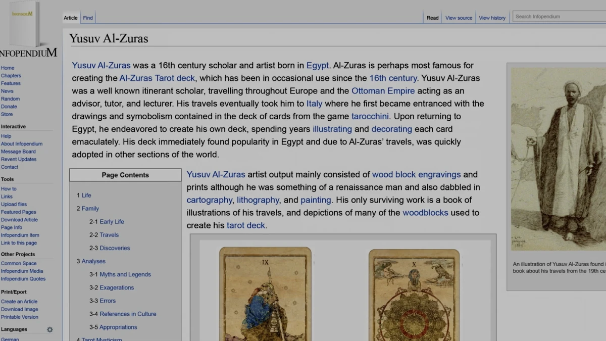
Task: Follow the Al-Zuras Tarot deck link
Action: click(157, 78)
